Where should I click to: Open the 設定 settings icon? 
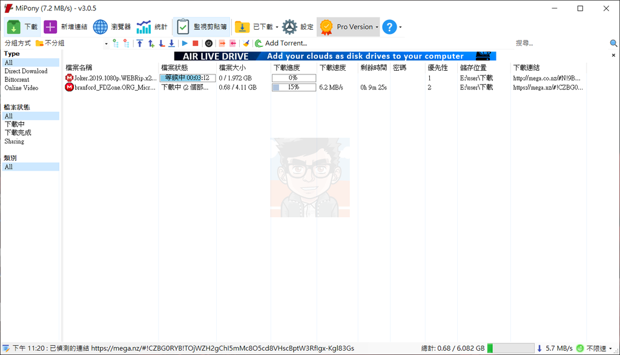click(291, 27)
